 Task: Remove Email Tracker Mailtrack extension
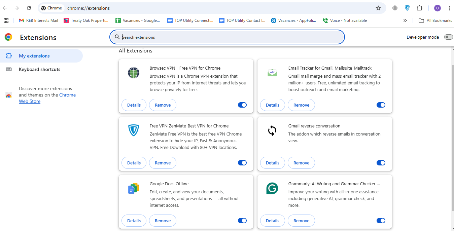pos(302,105)
